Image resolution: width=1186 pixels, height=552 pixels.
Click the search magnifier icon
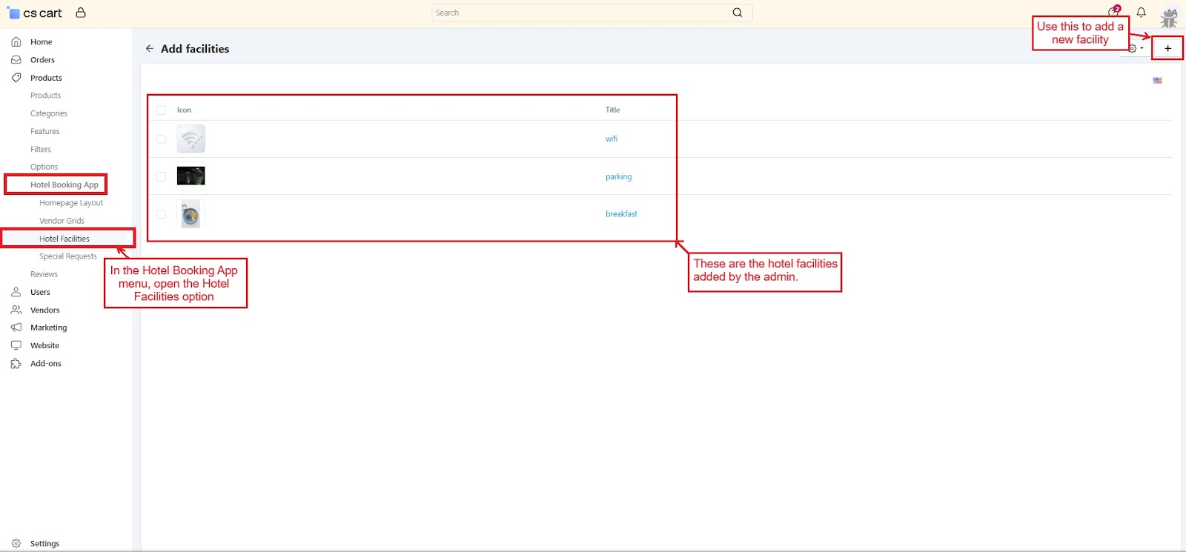737,13
